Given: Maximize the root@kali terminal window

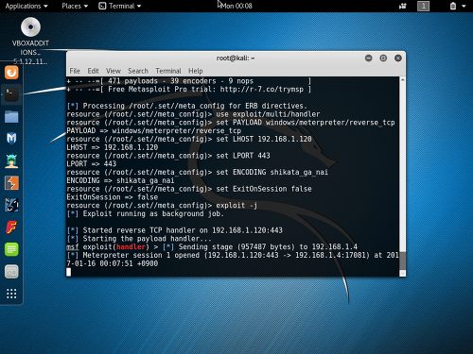Looking at the screenshot, I should tap(383, 59).
